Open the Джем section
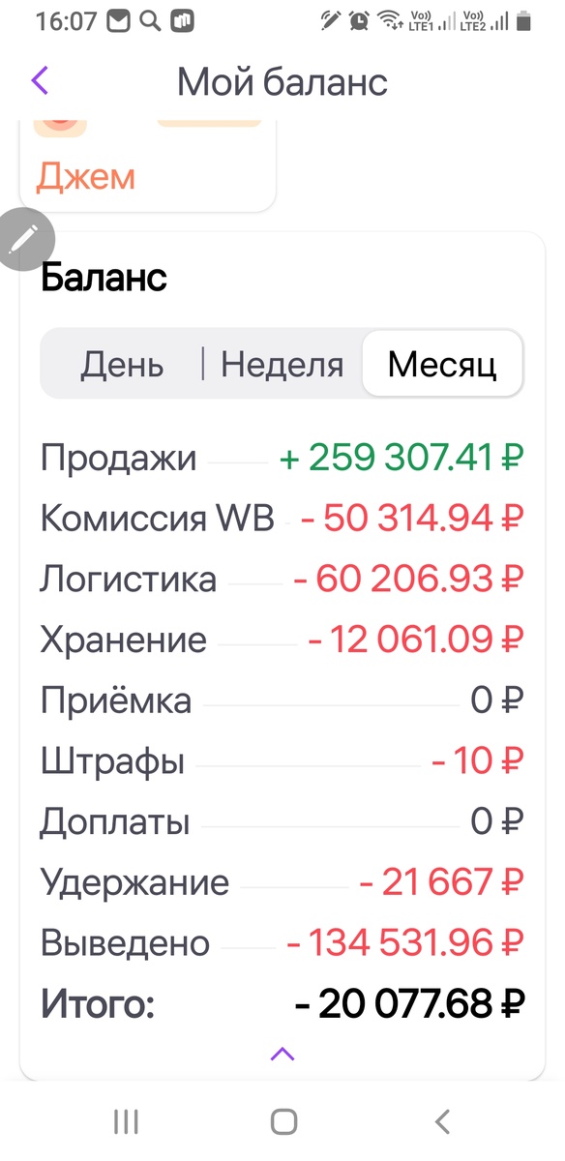 pos(85,176)
